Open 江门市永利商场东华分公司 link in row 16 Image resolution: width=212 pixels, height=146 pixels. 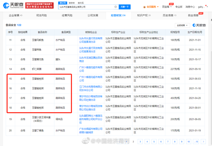click(91, 88)
